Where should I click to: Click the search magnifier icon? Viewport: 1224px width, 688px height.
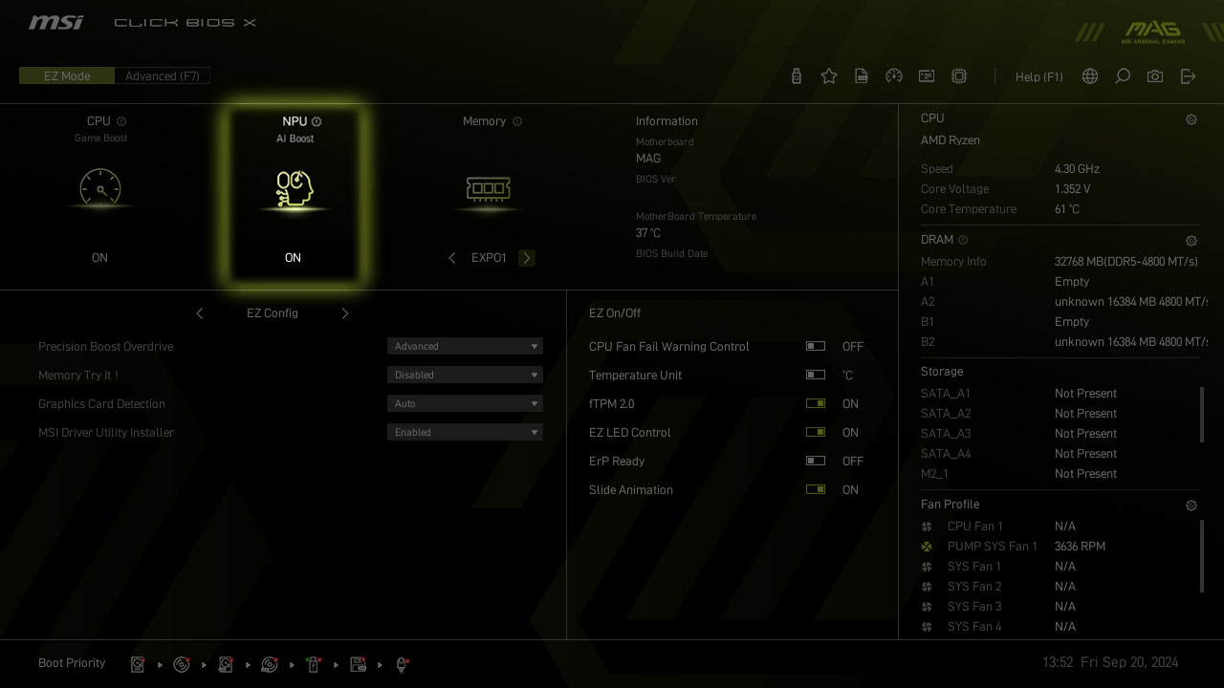click(1123, 76)
